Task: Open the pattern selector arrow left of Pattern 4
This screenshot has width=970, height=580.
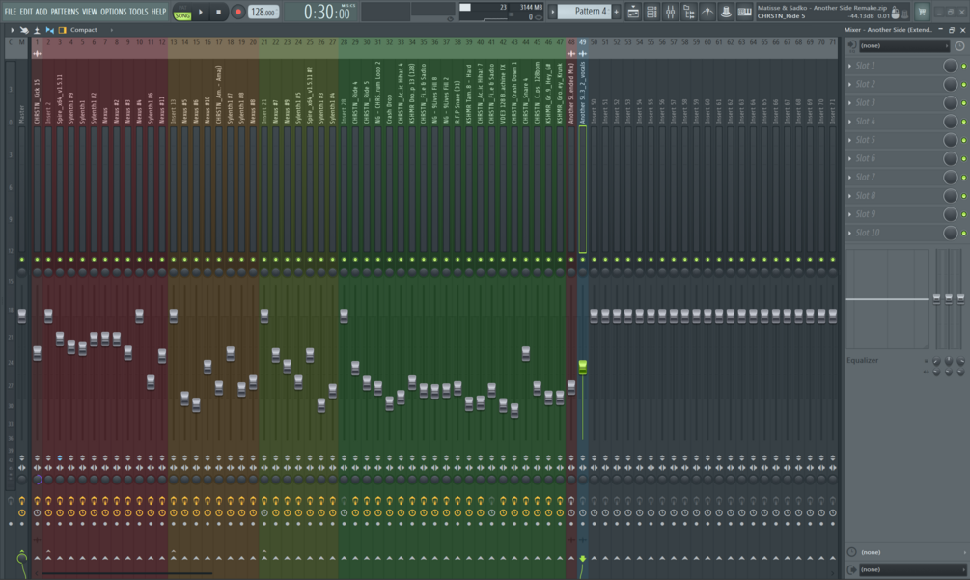Action: tap(552, 12)
